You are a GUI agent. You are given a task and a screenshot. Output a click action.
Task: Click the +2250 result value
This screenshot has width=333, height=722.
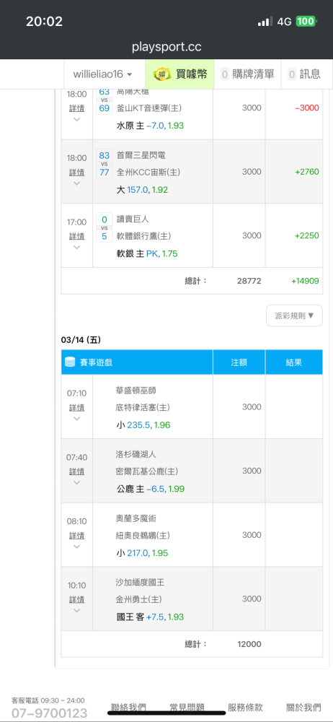(307, 236)
